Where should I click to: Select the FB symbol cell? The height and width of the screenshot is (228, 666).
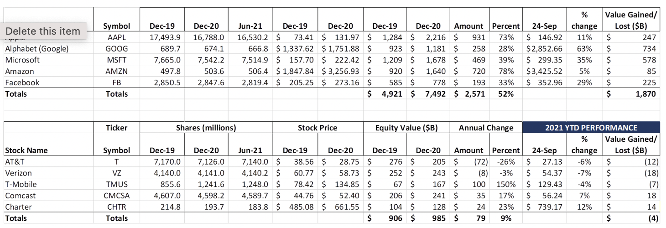click(x=117, y=83)
